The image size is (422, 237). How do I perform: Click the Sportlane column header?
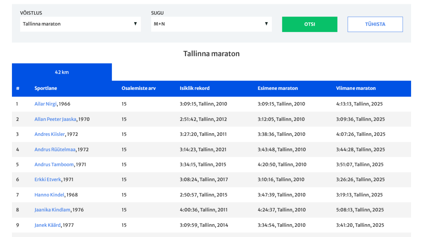[x=46, y=88]
